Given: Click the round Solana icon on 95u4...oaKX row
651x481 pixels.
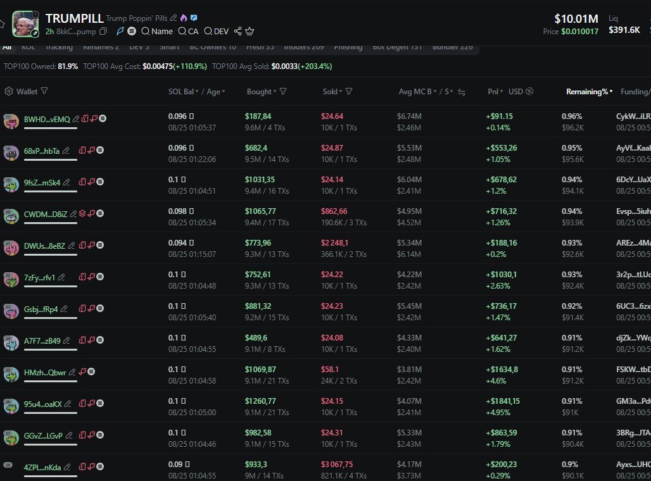Looking at the screenshot, I should (100, 403).
